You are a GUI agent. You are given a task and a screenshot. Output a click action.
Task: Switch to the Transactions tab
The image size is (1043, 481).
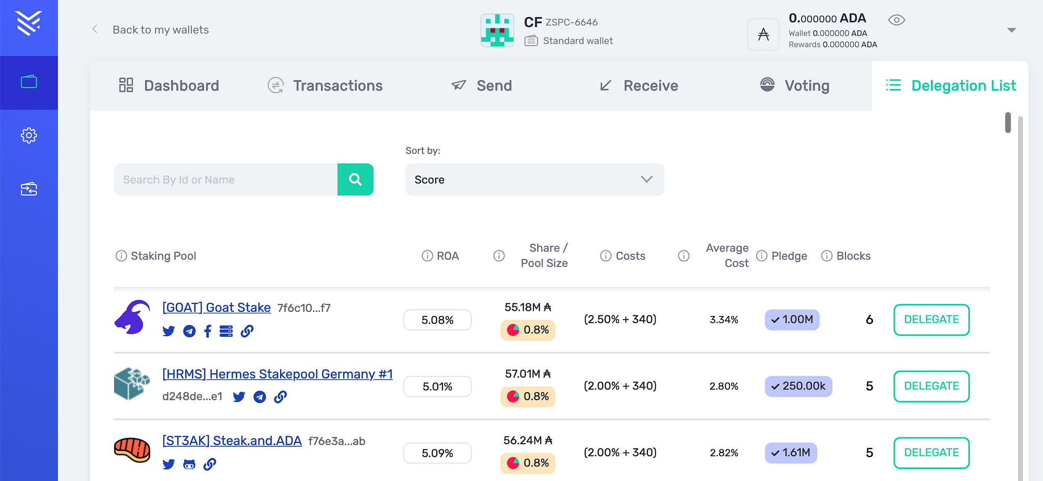pyautogui.click(x=325, y=85)
